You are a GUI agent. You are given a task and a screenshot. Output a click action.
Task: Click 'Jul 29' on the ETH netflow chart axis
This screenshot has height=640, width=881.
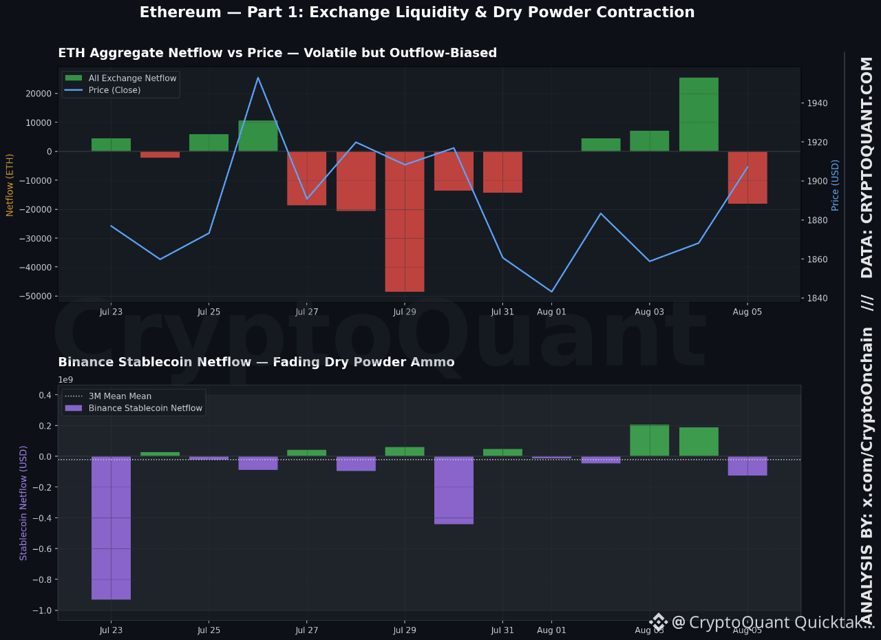[x=405, y=312]
